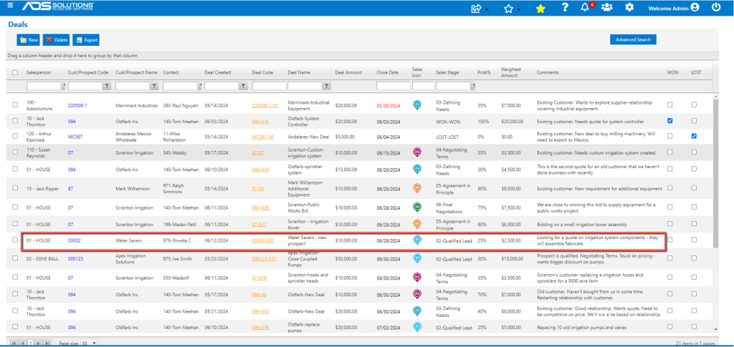Click the Deal Name filter funnel icon
734x347 pixels.
pyautogui.click(x=327, y=86)
